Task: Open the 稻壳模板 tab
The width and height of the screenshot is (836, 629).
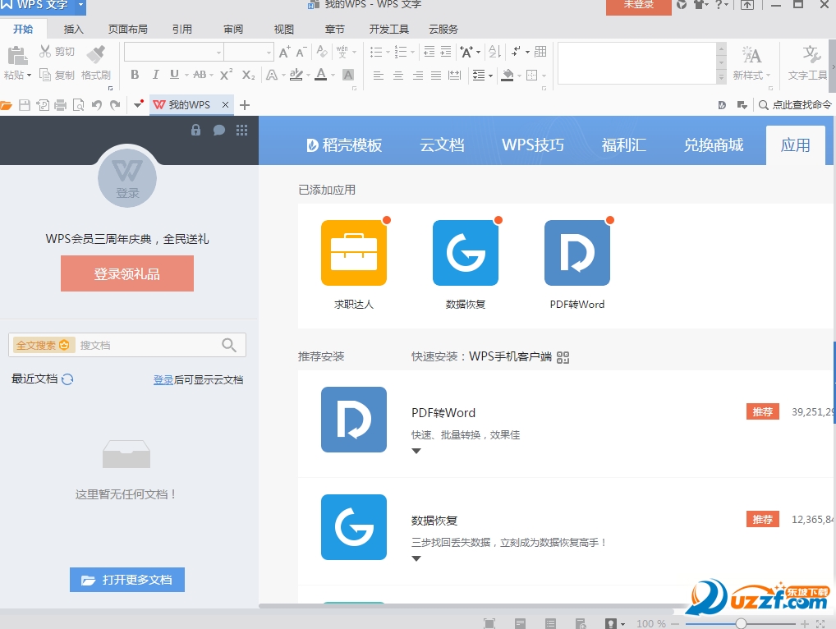Action: (x=345, y=145)
